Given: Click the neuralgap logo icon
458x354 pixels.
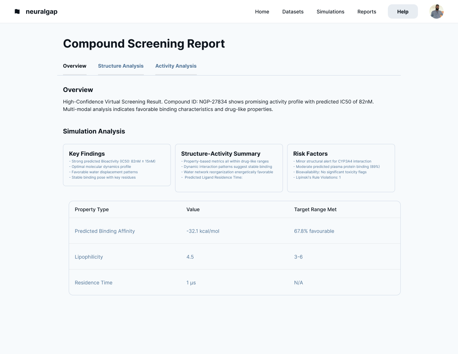Looking at the screenshot, I should [17, 11].
